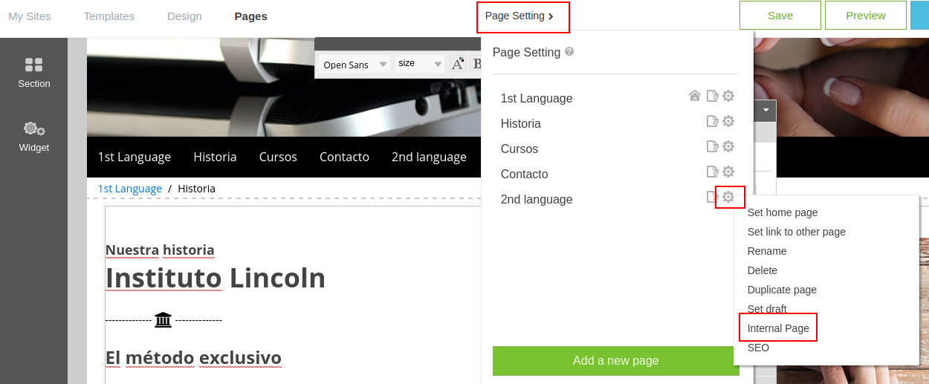The width and height of the screenshot is (929, 384).
Task: Open the settings gear for 2nd language
Action: click(x=728, y=197)
